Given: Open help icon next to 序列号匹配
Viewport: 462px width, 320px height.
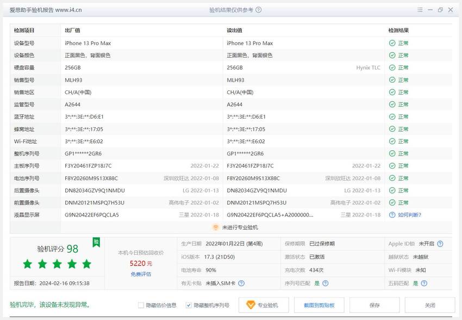Looking at the screenshot, I should pos(325,283).
